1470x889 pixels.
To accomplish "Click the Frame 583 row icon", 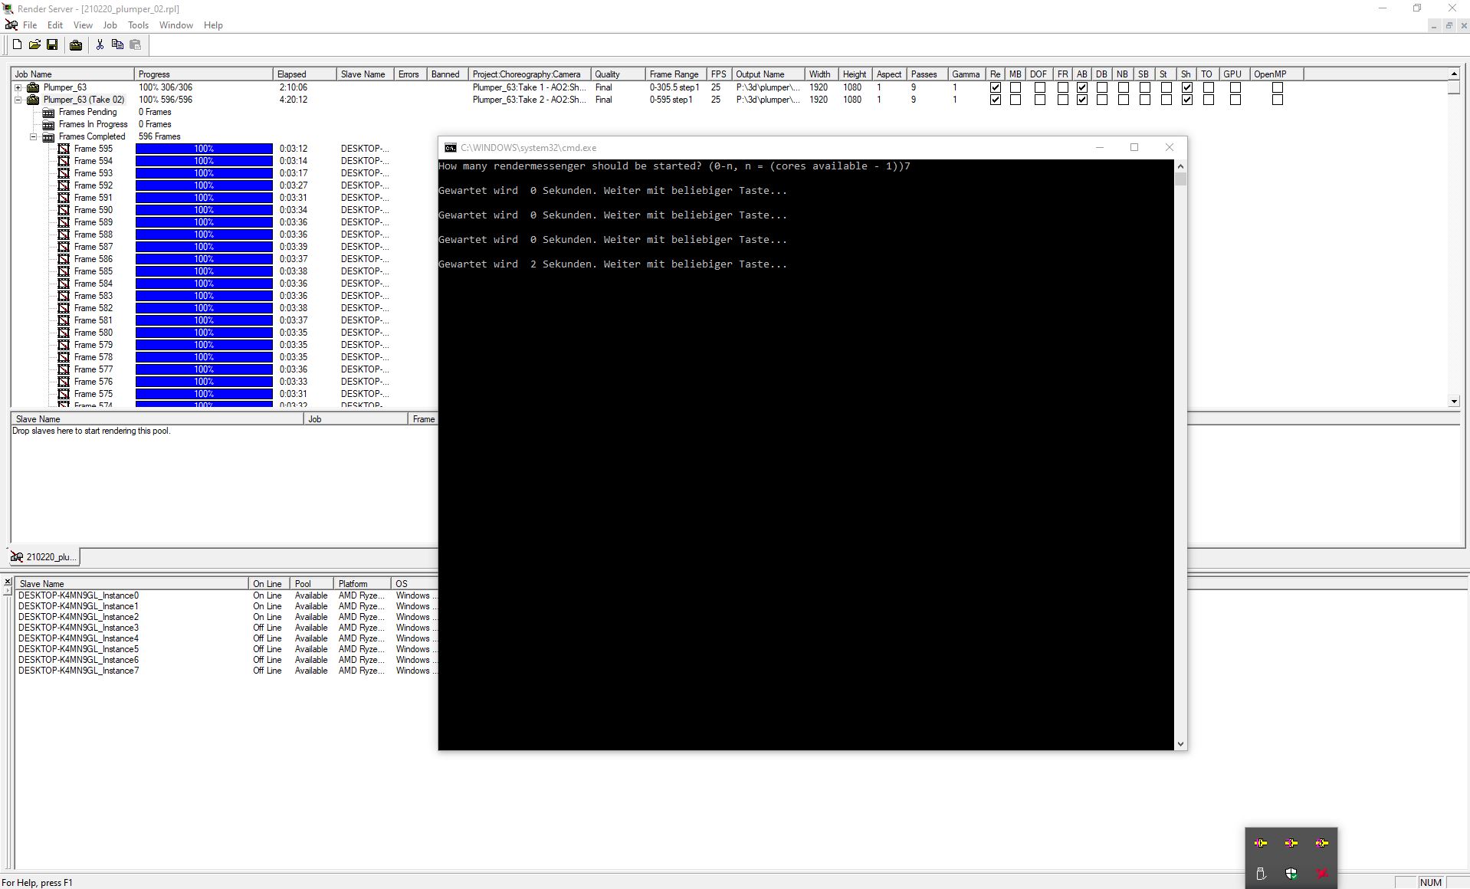I will pyautogui.click(x=64, y=296).
